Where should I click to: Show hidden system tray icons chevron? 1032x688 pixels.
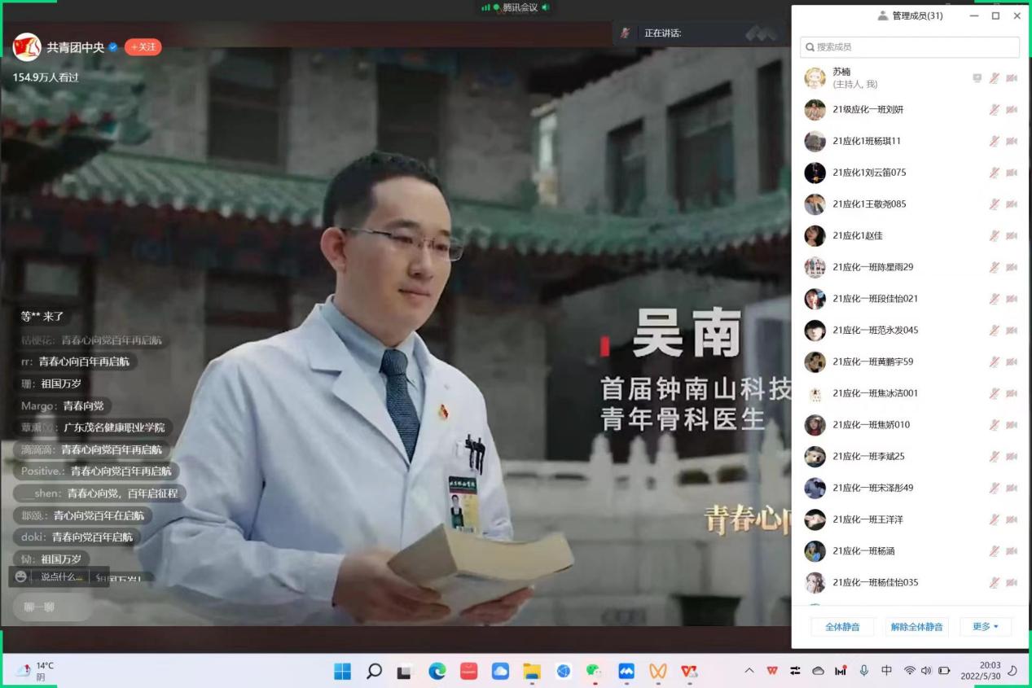coord(749,671)
